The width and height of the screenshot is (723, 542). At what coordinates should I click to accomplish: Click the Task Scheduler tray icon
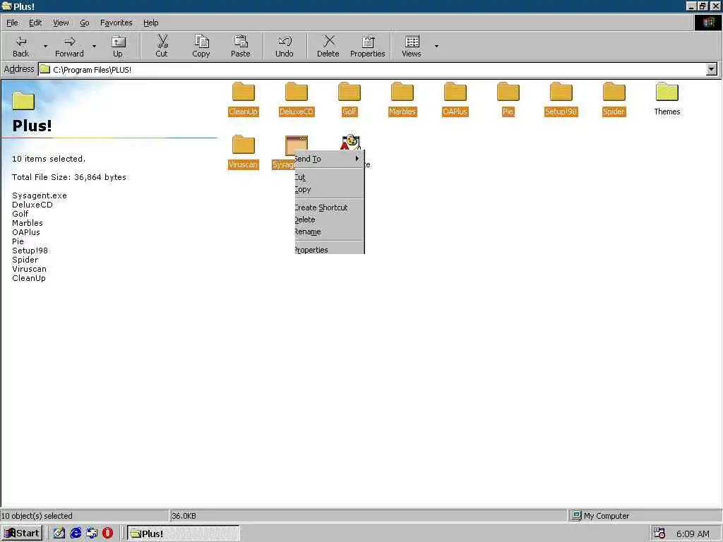pos(659,534)
